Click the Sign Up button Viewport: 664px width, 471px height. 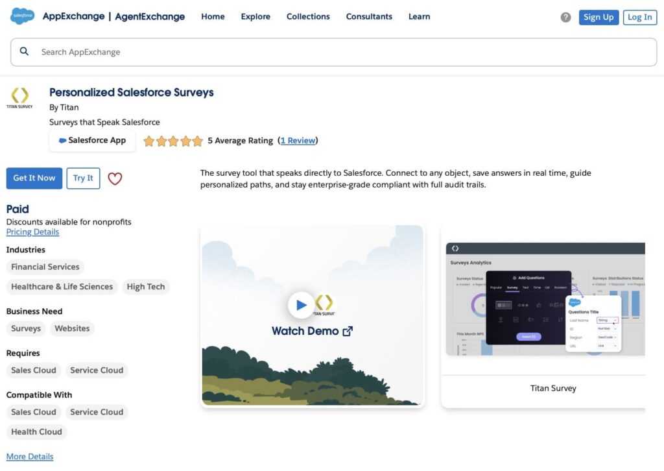tap(599, 17)
